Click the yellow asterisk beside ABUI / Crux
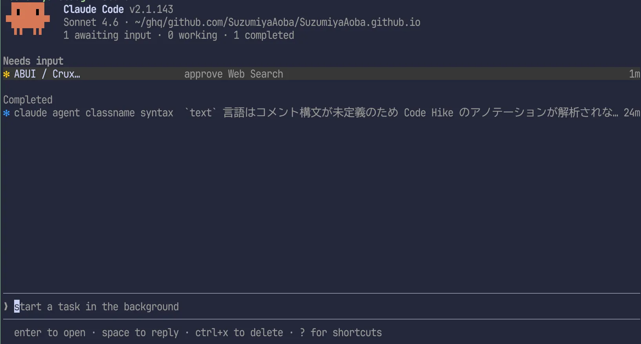The height and width of the screenshot is (344, 641). (6, 74)
